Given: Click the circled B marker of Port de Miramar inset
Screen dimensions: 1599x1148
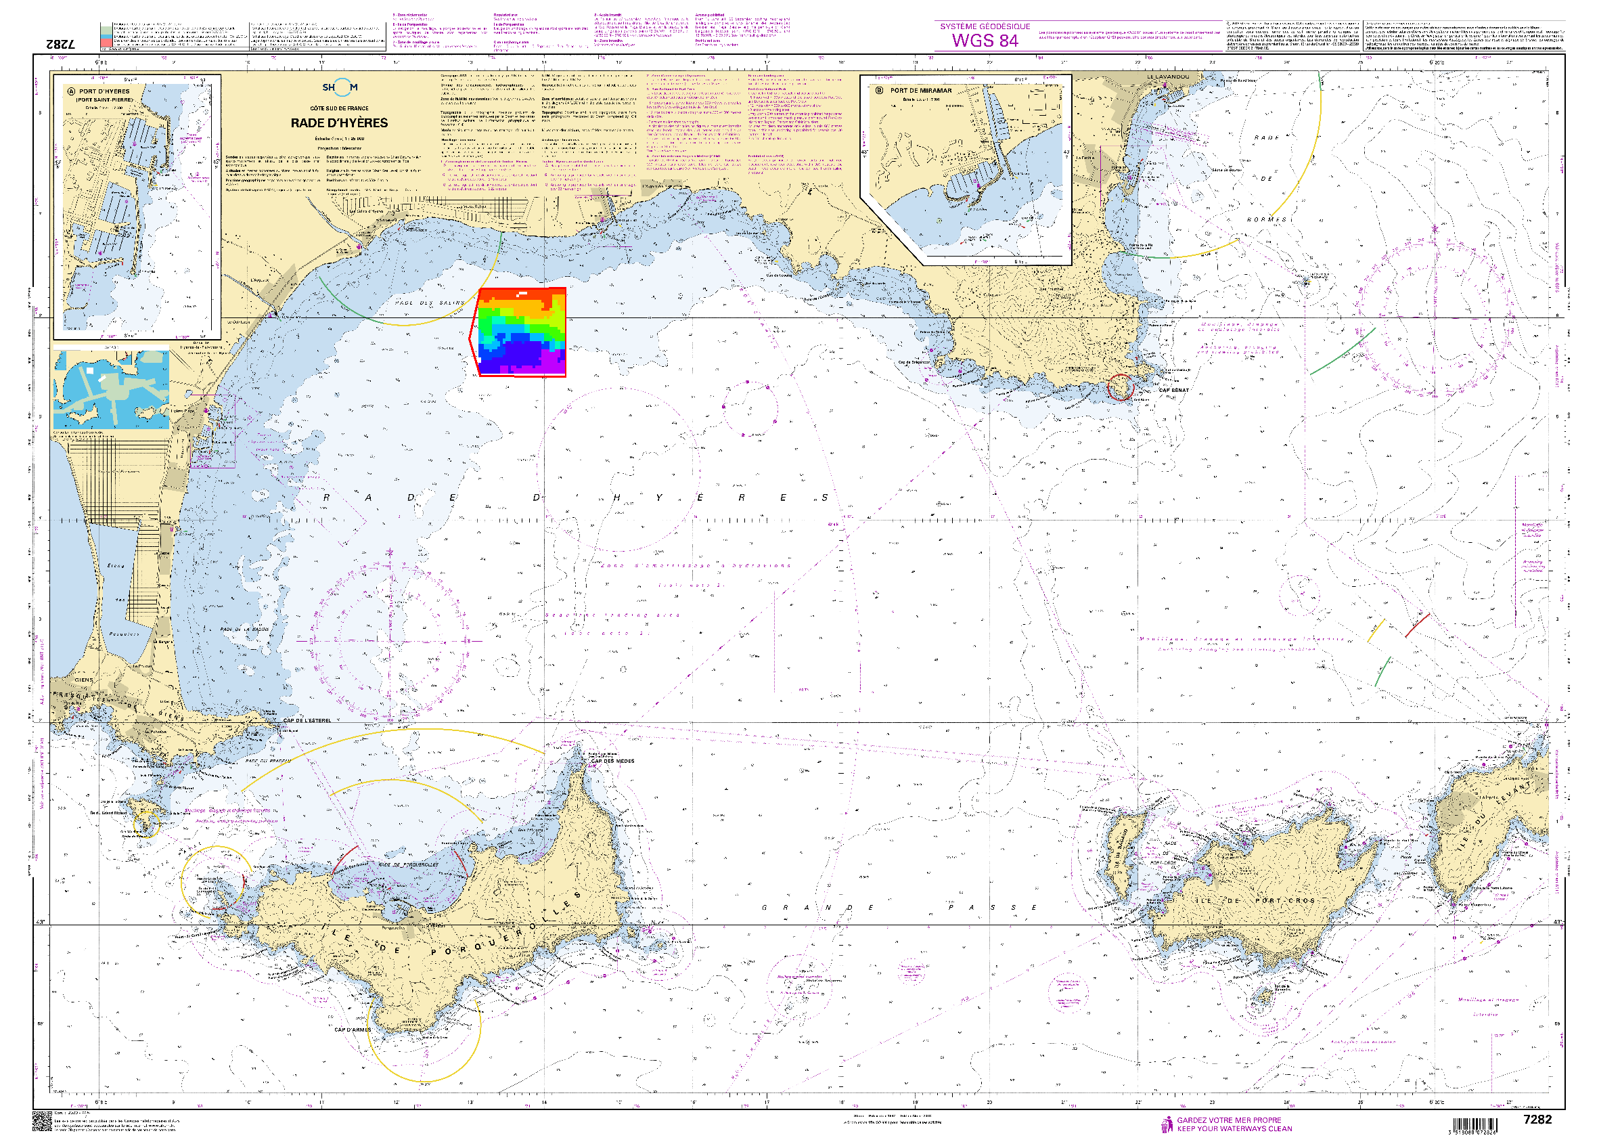Looking at the screenshot, I should [x=878, y=90].
